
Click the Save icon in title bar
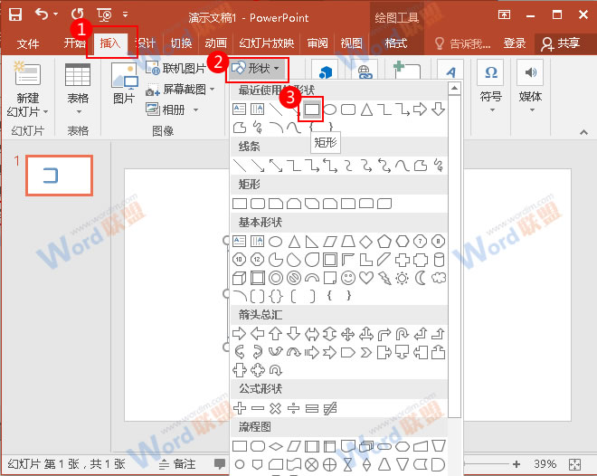[x=15, y=15]
